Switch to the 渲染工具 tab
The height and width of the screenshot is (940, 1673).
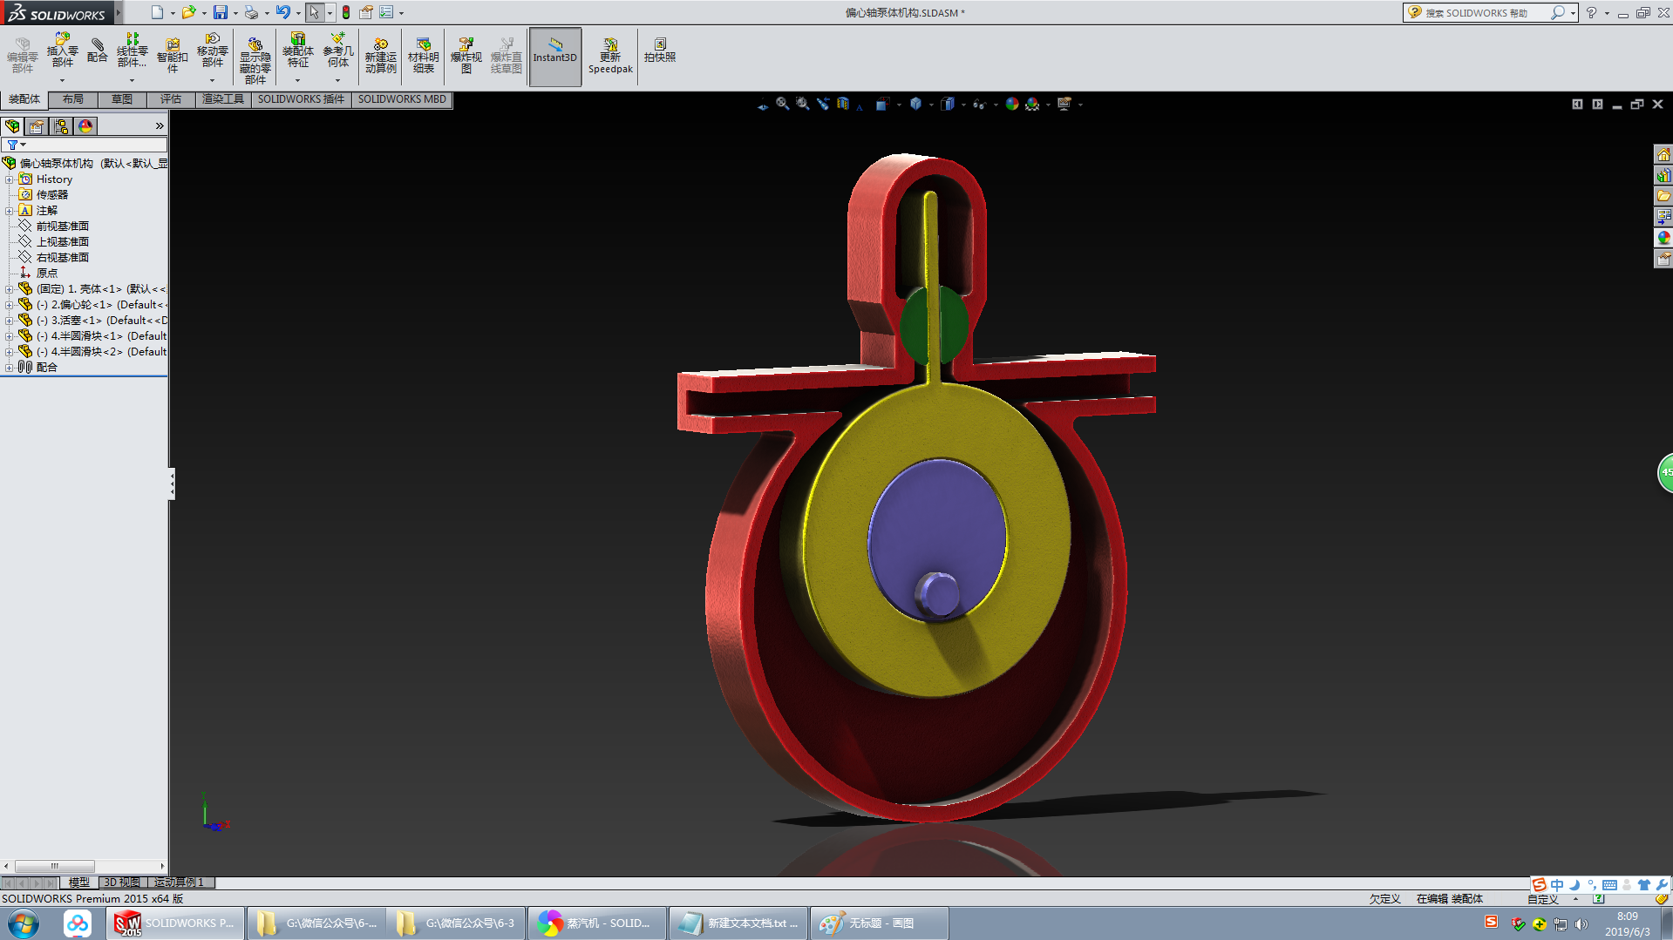pos(223,99)
